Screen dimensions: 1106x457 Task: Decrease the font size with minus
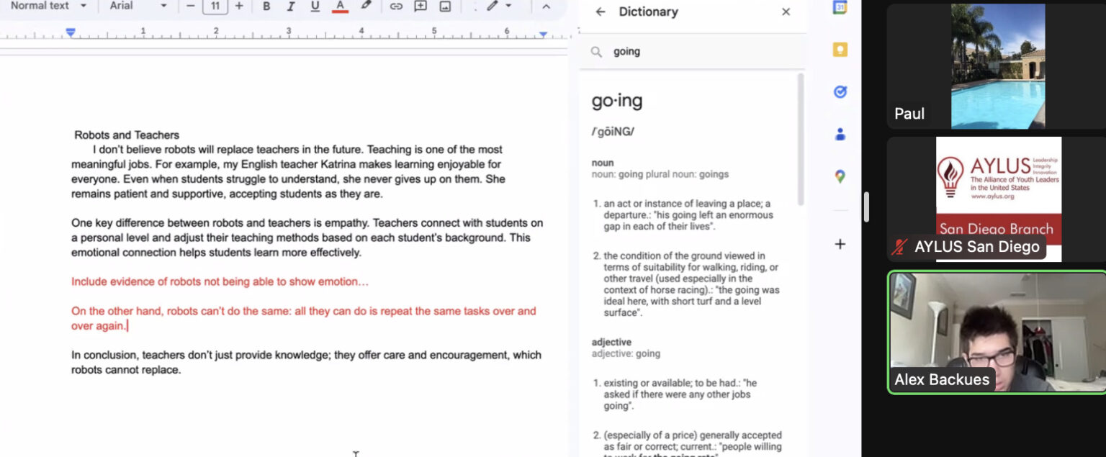(191, 6)
